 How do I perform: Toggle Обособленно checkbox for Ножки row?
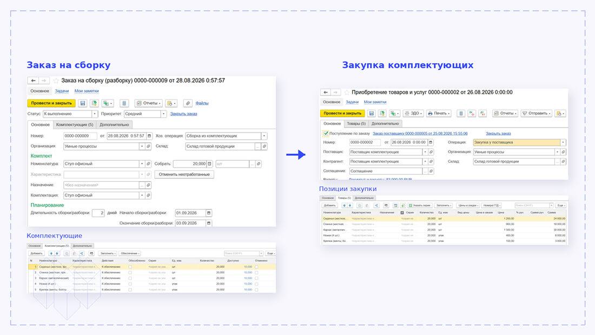click(x=130, y=284)
